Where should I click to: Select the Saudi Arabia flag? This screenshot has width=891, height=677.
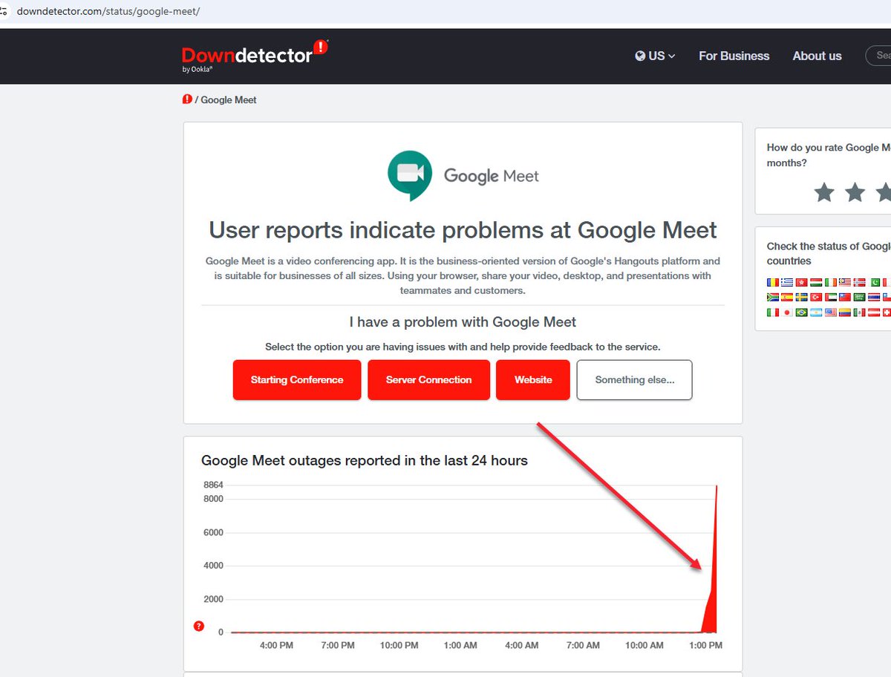(860, 297)
